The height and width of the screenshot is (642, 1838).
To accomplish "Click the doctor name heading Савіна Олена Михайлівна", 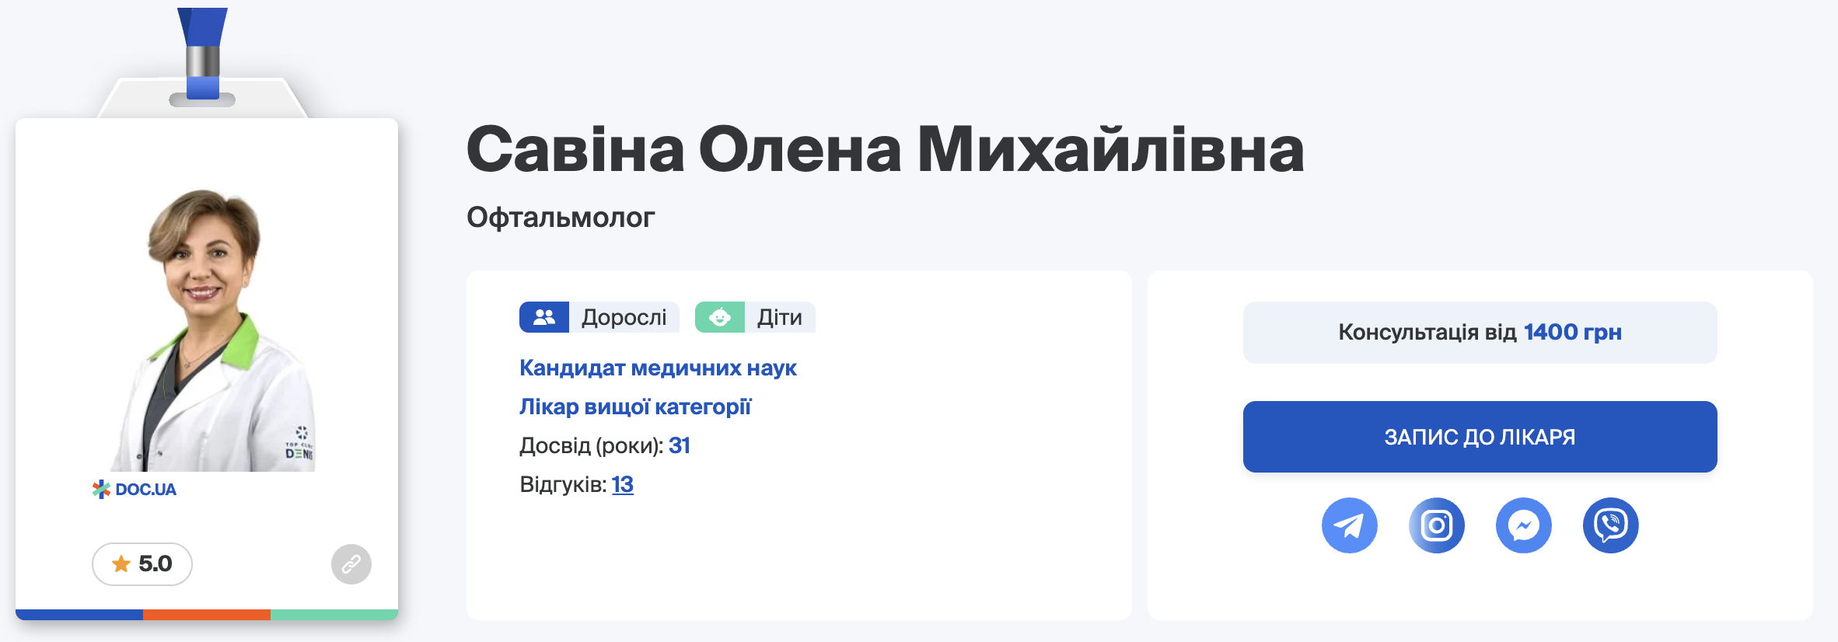I will click(885, 149).
